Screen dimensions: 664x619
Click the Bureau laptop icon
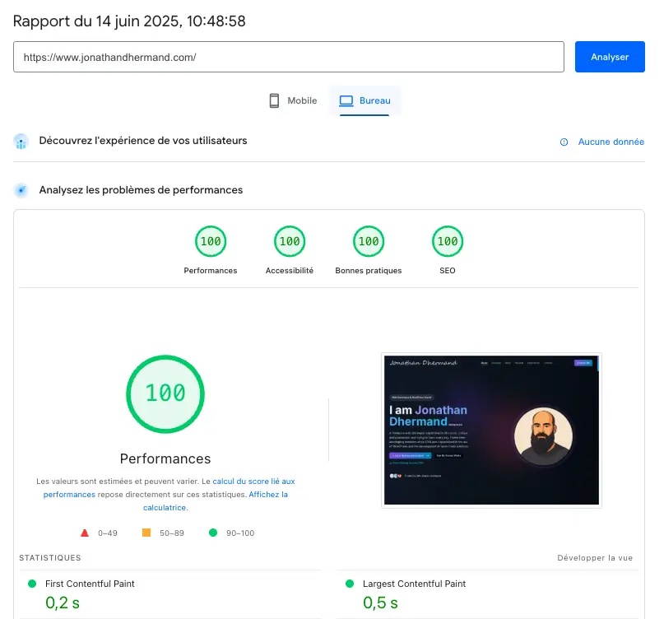coord(346,100)
